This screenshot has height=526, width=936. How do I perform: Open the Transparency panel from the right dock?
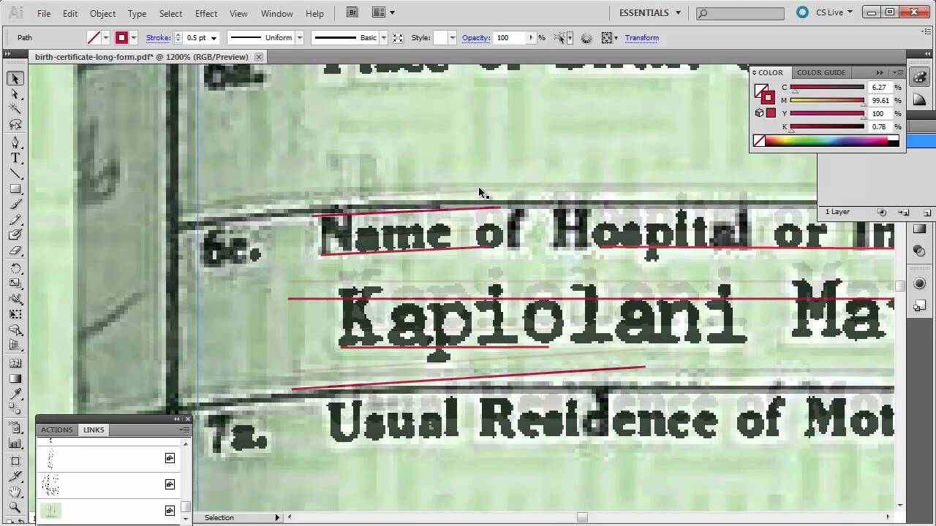click(920, 251)
